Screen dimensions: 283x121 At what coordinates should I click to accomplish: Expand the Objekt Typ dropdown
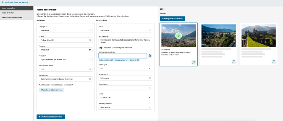point(150,68)
